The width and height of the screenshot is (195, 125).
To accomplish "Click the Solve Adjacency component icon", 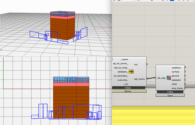I will coord(131,72).
